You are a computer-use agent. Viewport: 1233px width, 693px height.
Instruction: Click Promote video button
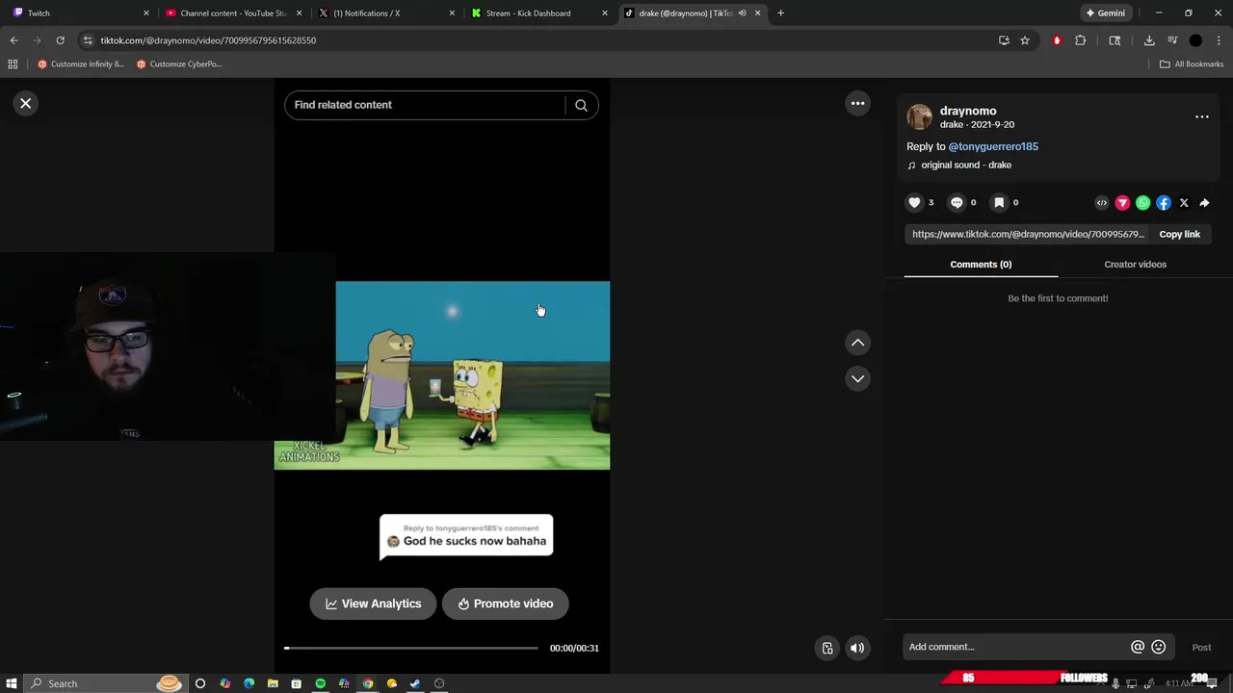pyautogui.click(x=505, y=603)
